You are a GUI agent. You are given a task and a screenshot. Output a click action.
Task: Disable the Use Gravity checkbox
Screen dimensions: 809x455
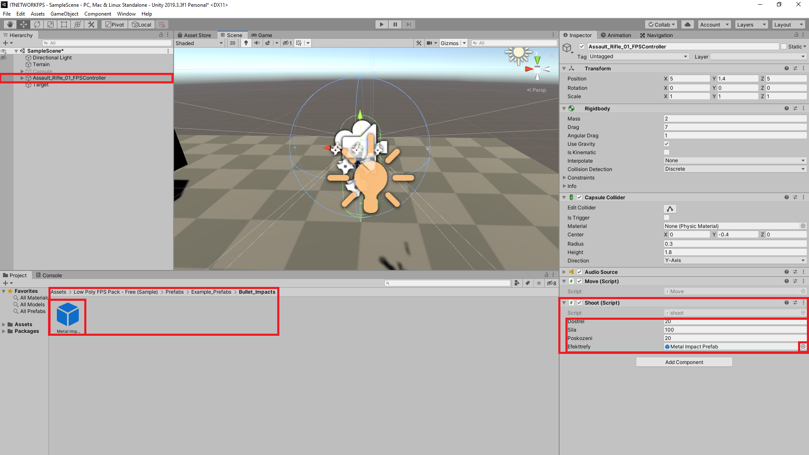coord(667,144)
